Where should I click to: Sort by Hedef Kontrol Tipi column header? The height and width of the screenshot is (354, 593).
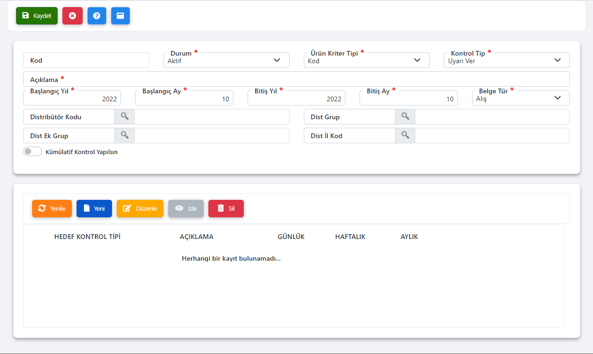[87, 237]
